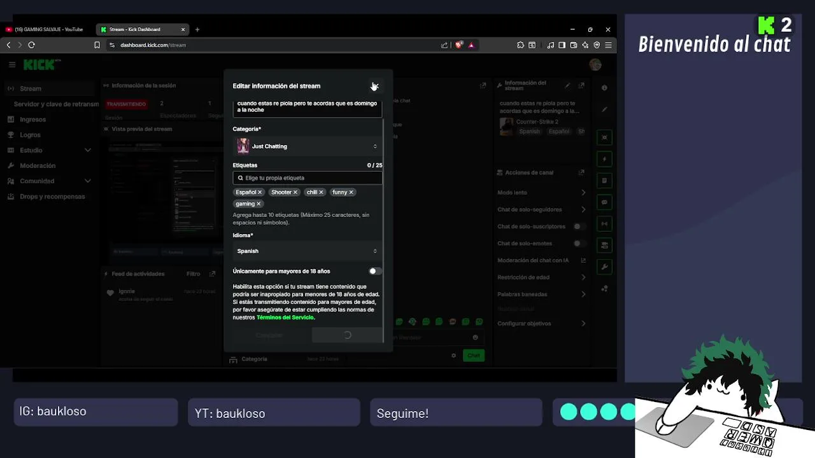Open a new browser tab

pyautogui.click(x=197, y=29)
